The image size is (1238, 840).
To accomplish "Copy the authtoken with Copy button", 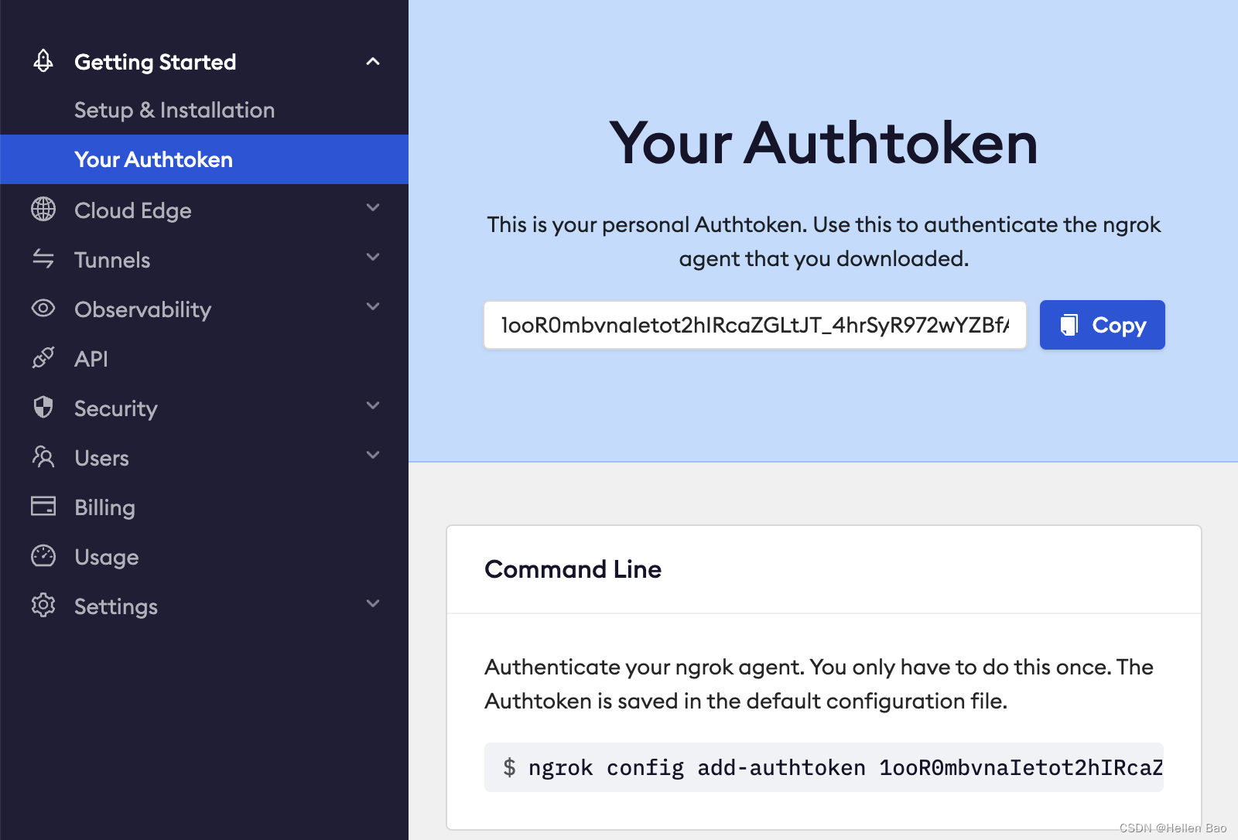I will [x=1103, y=325].
